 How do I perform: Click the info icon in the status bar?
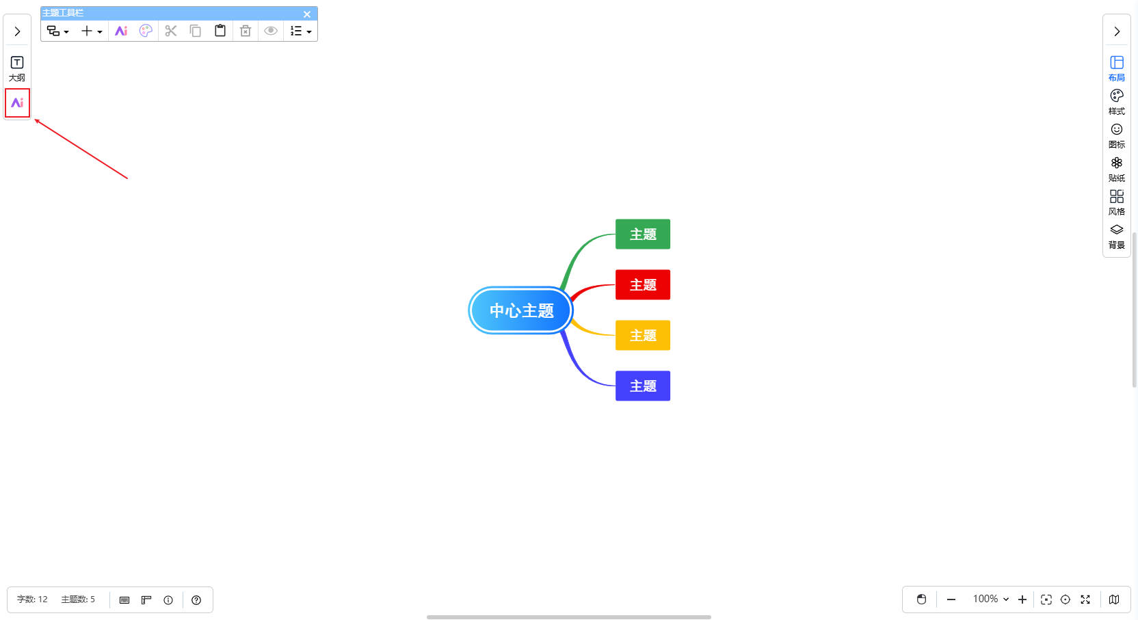pos(168,600)
